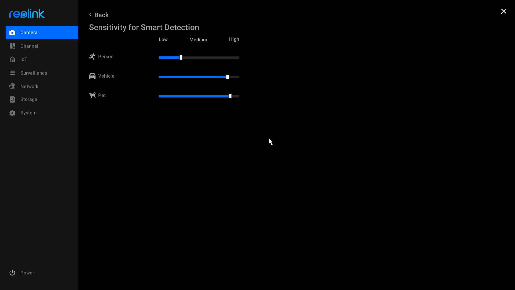Viewport: 515px width, 290px height.
Task: Click the Pet detection label
Action: point(102,95)
